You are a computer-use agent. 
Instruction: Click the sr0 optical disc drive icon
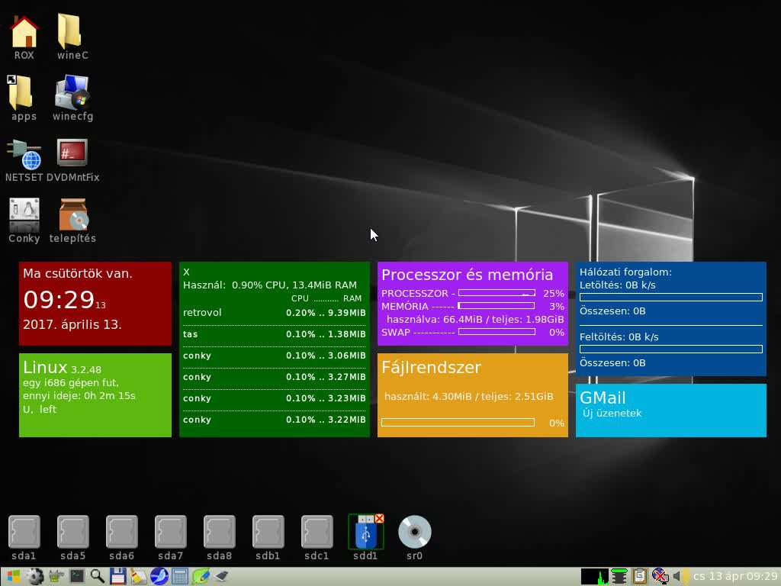click(x=414, y=533)
